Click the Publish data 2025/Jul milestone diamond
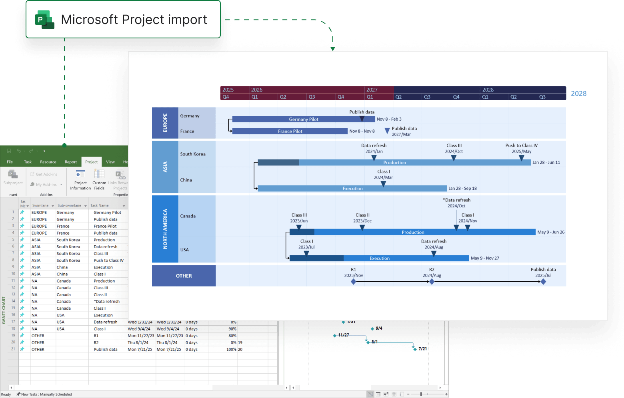This screenshot has height=398, width=624. [543, 282]
